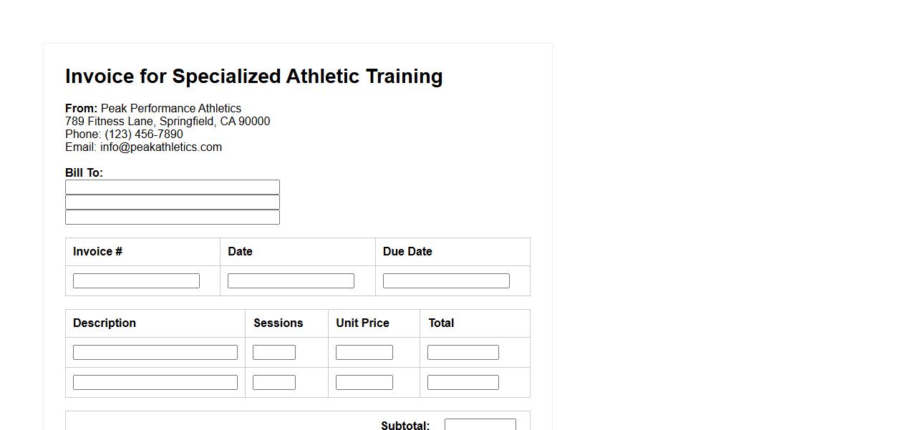Select the first row Sessions field
This screenshot has width=915, height=430.
(x=274, y=353)
